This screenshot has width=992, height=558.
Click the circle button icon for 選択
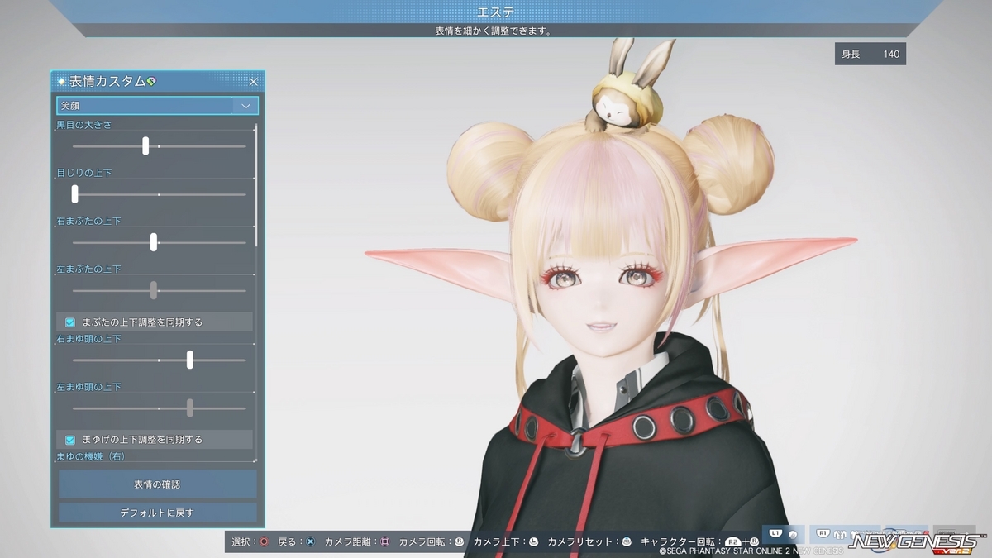264,541
